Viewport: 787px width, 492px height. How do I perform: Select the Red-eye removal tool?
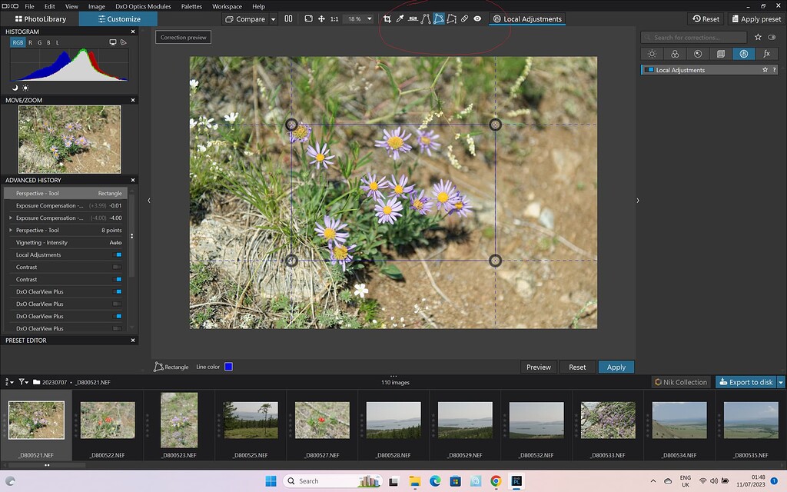pos(477,18)
